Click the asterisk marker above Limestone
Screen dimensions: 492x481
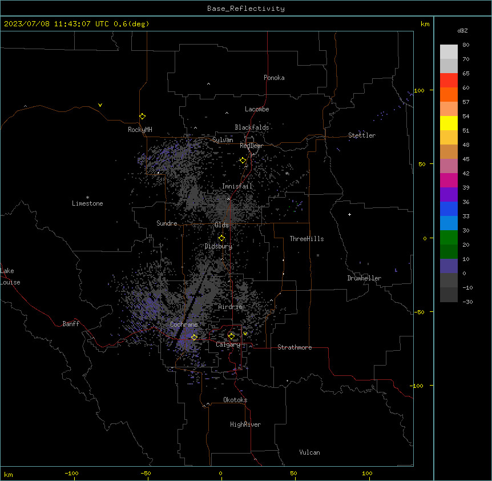click(87, 198)
